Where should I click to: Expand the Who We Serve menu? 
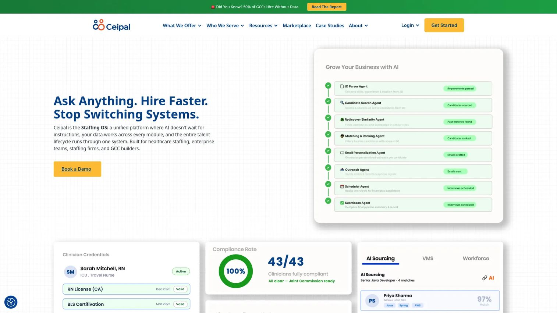tap(225, 25)
